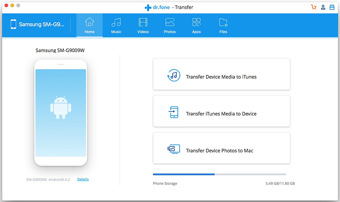
Task: Click the Samsung SM-G9009W device name heading
Action: pos(60,50)
